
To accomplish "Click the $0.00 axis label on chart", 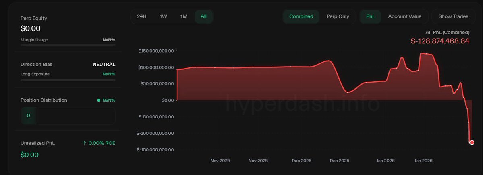I will coord(168,100).
